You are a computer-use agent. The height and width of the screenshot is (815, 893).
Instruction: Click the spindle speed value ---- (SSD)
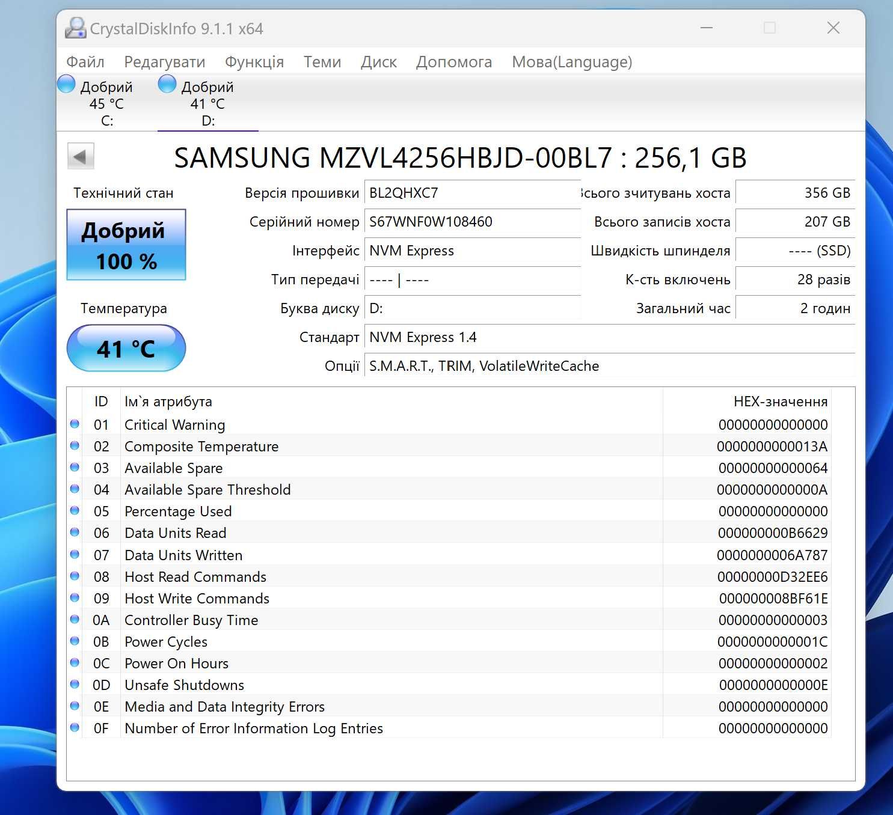[796, 251]
